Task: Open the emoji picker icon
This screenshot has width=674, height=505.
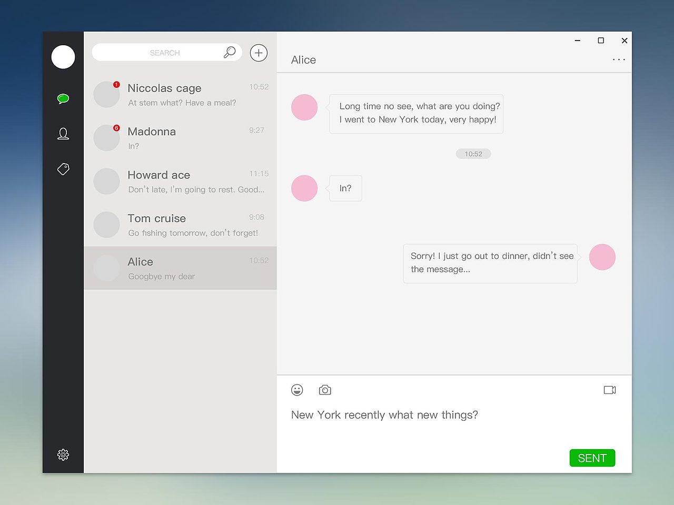Action: [296, 390]
